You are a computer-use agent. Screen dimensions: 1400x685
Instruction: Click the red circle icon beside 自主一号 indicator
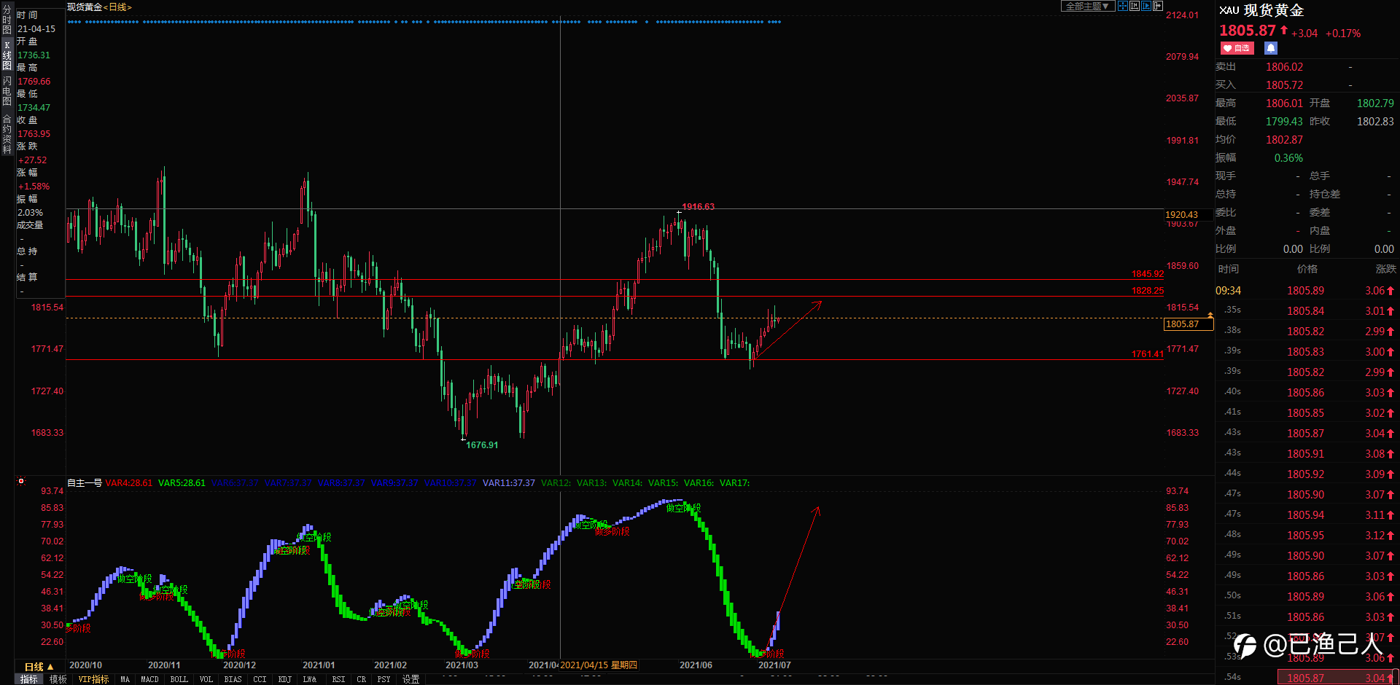pyautogui.click(x=21, y=481)
